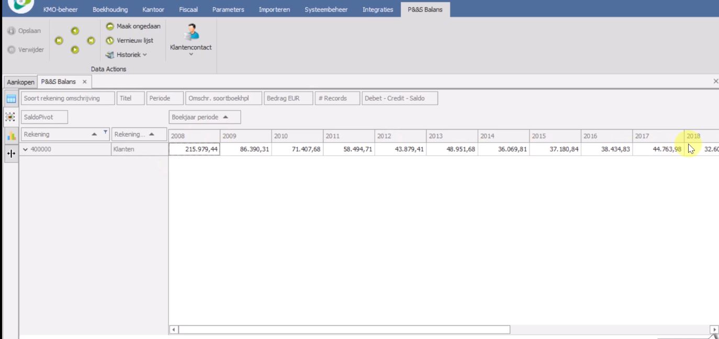Go to the first record using navigation arrow
719x339 pixels.
(x=59, y=41)
